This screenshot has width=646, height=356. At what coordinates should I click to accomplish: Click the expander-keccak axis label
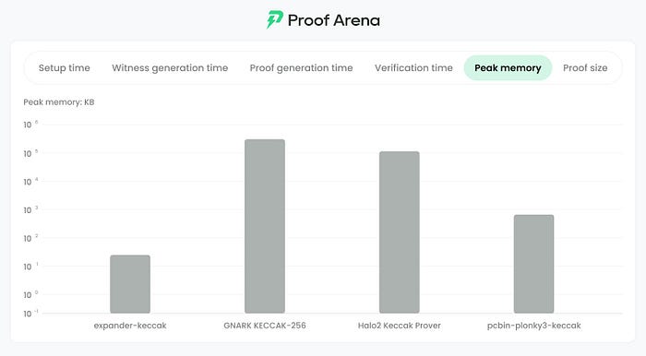(x=130, y=326)
